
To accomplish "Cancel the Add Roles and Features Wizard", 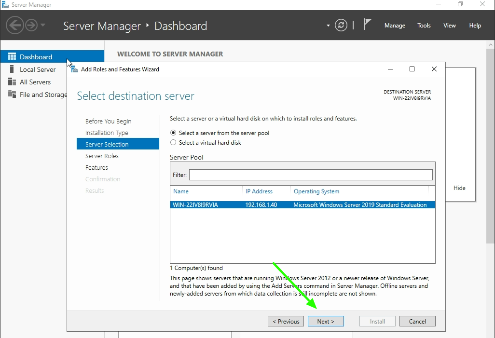I will tap(417, 321).
